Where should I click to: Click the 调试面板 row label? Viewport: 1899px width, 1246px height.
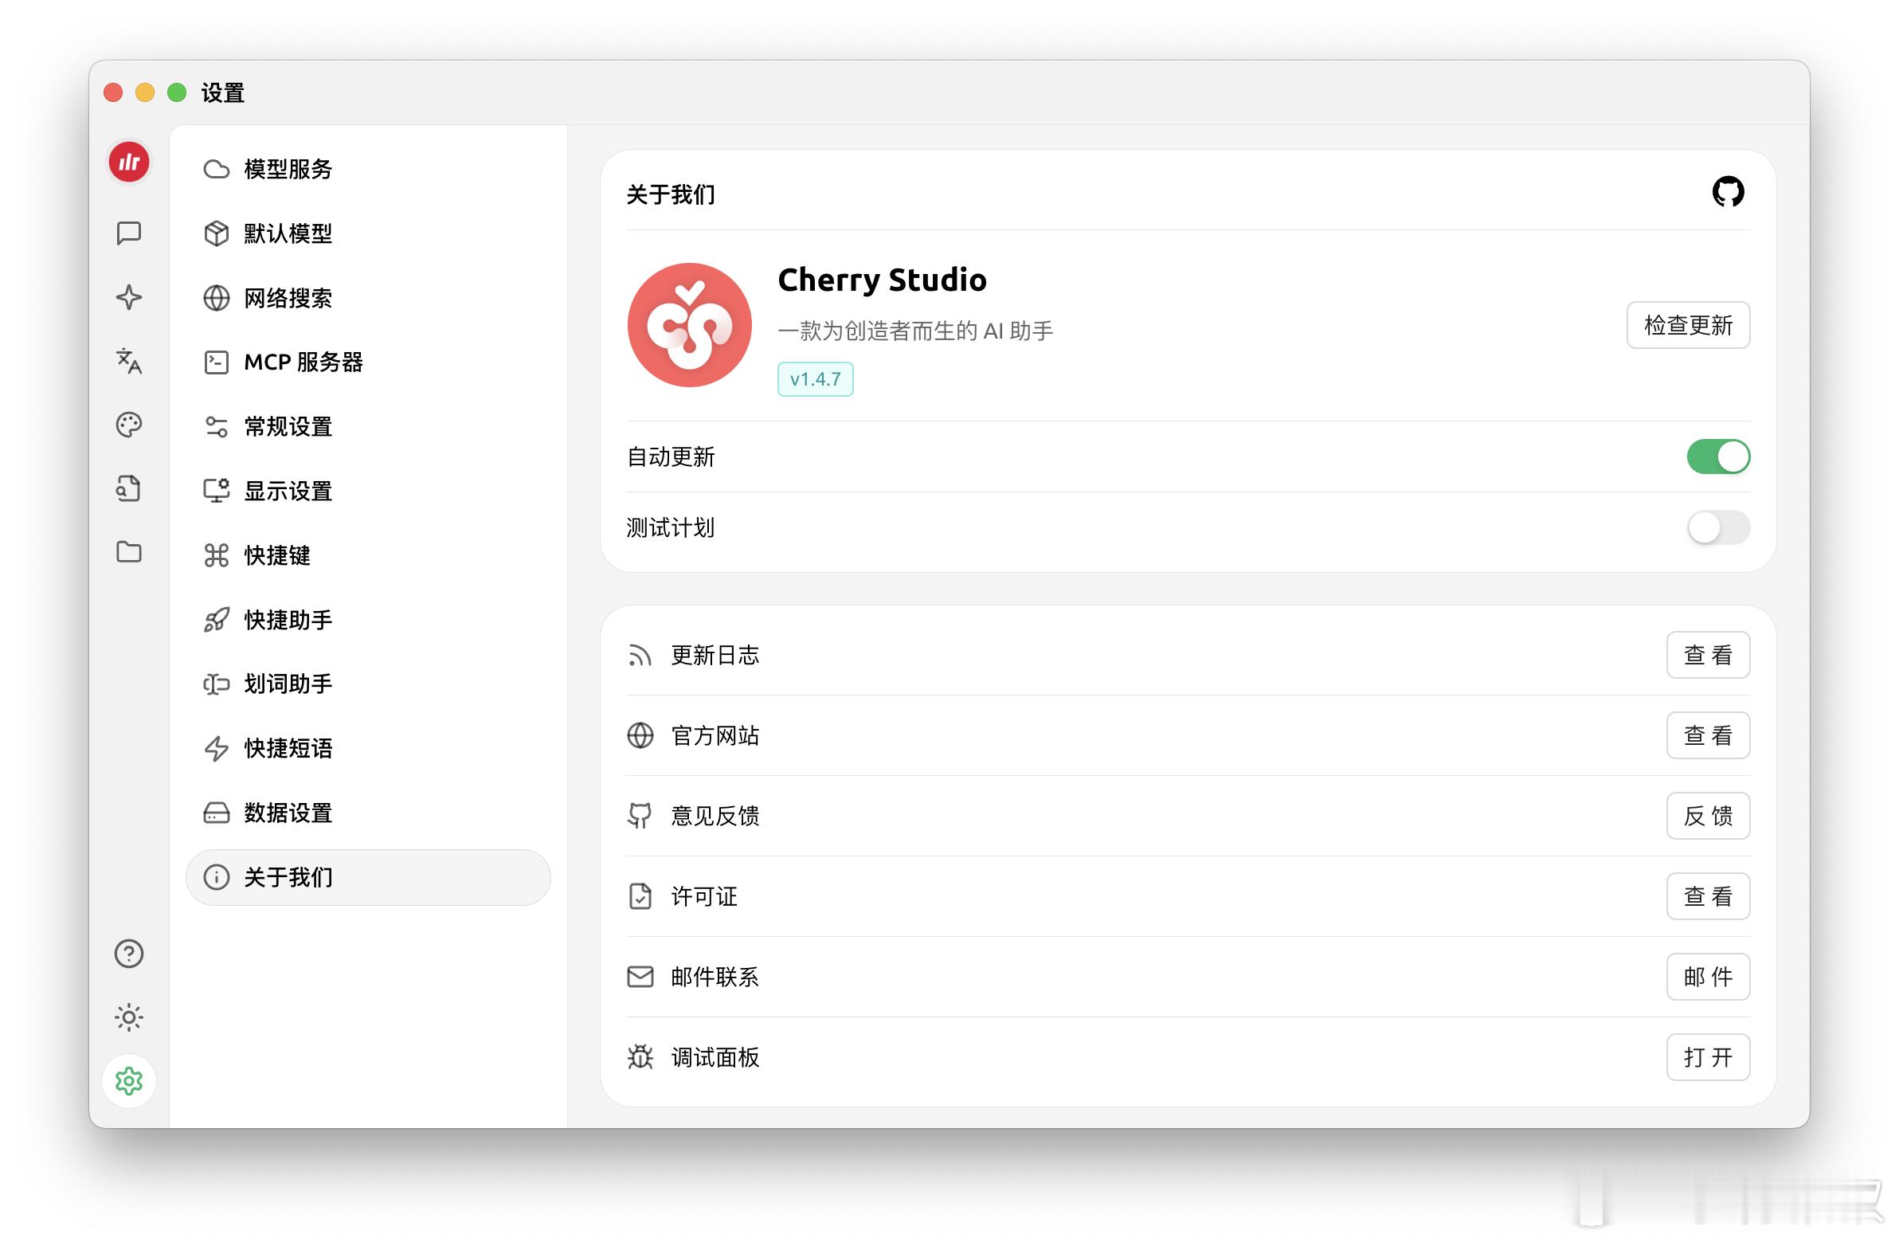[715, 1058]
